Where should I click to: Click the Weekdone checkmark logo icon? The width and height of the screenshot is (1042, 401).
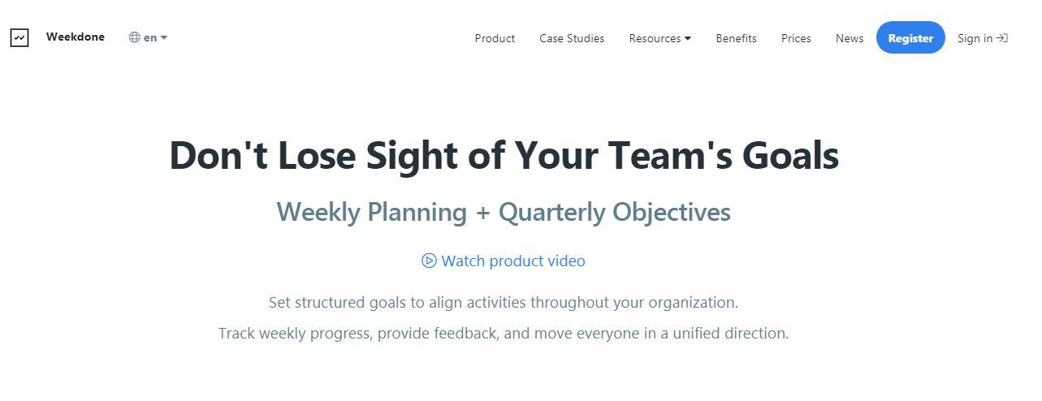coord(19,37)
